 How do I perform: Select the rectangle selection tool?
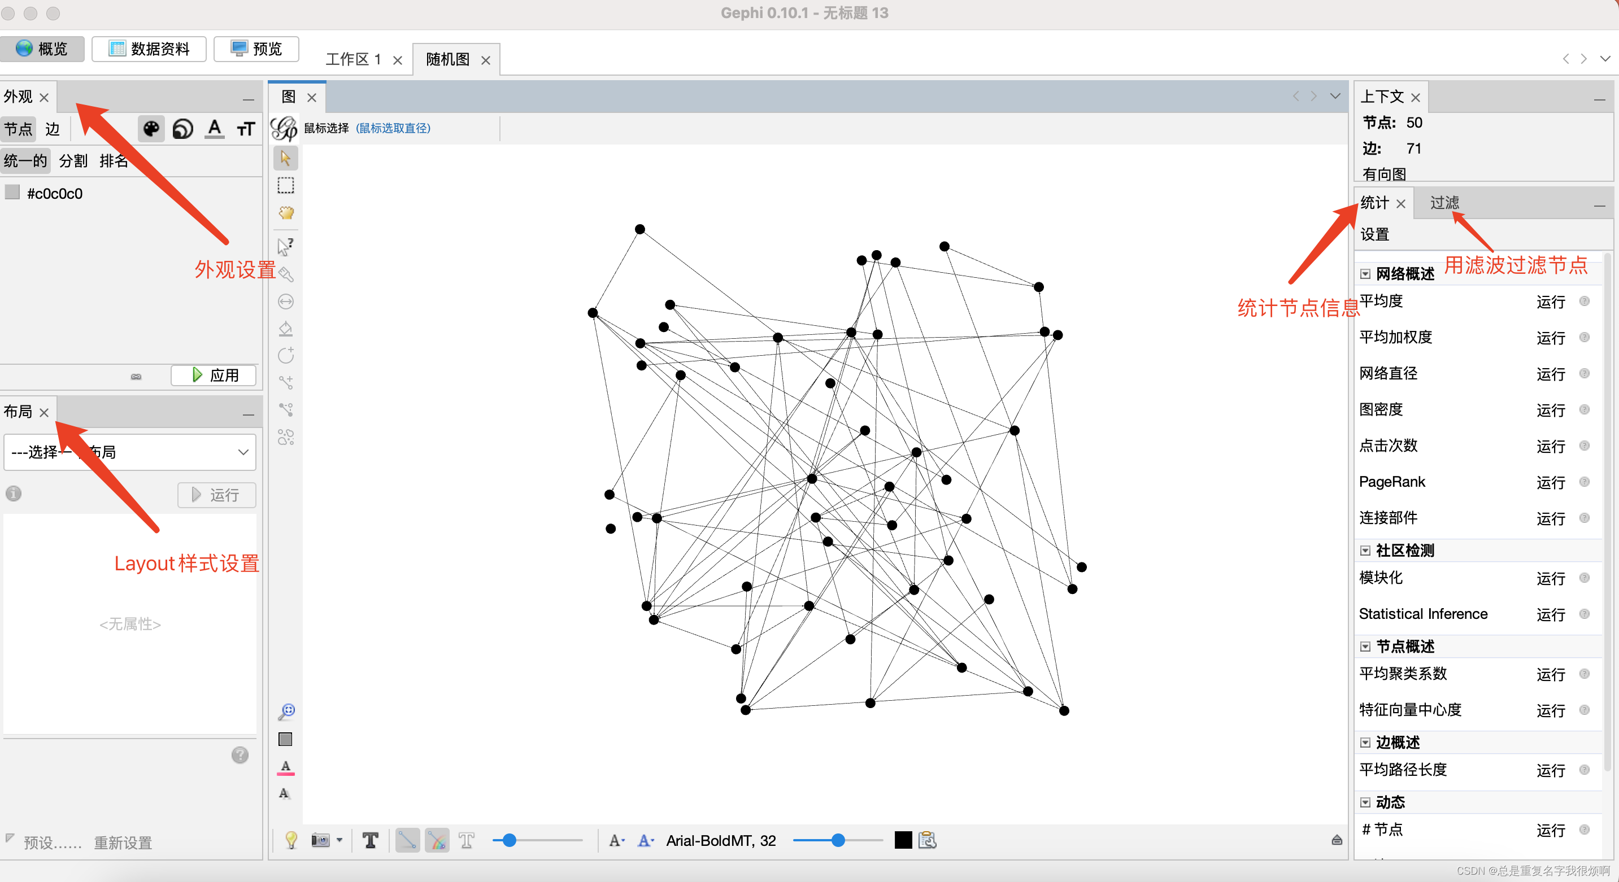pos(285,185)
